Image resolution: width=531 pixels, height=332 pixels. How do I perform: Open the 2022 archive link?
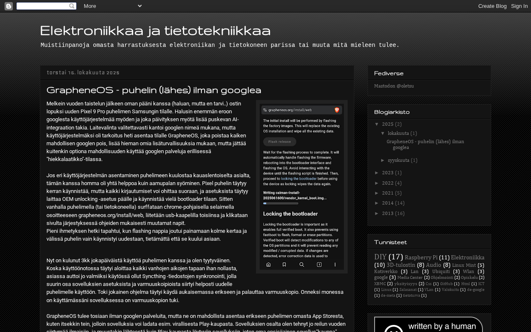tap(388, 183)
